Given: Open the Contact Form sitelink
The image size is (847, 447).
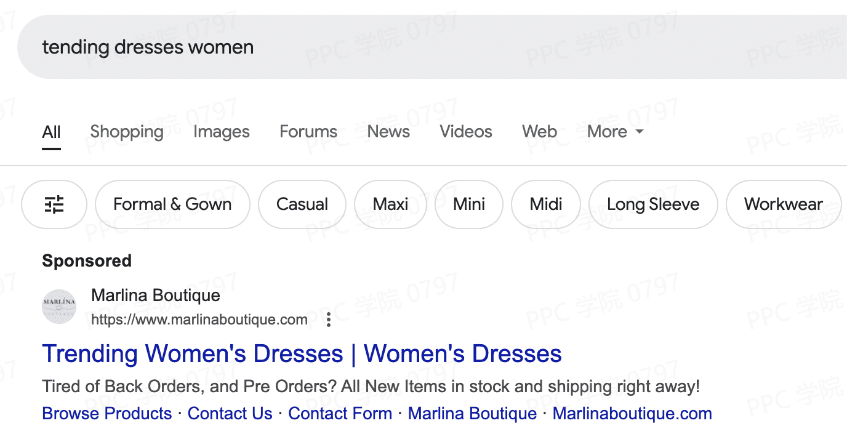Looking at the screenshot, I should (340, 414).
